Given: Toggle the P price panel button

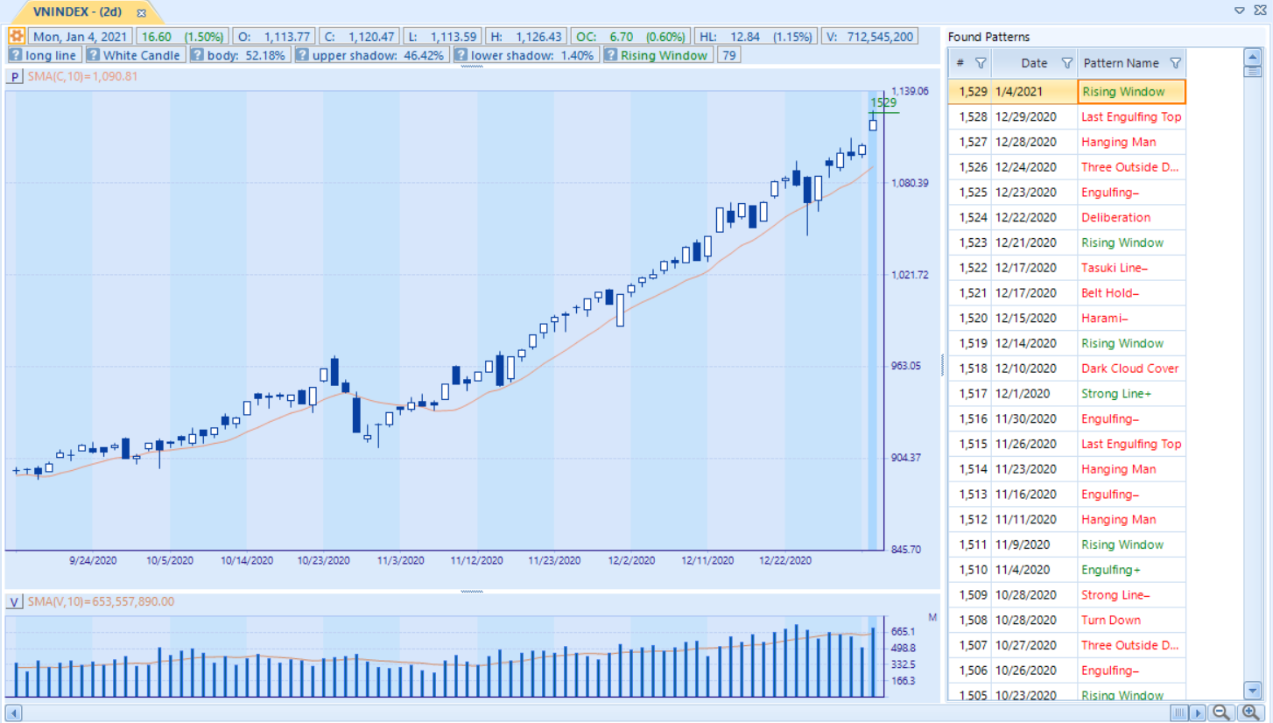Looking at the screenshot, I should [15, 77].
